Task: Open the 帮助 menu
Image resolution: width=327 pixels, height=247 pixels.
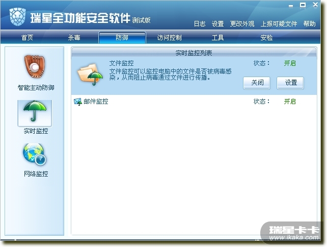Action: click(310, 24)
